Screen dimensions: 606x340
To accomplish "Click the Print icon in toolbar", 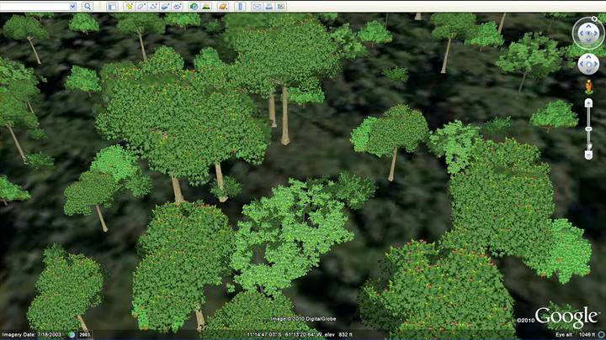I will pos(268,6).
